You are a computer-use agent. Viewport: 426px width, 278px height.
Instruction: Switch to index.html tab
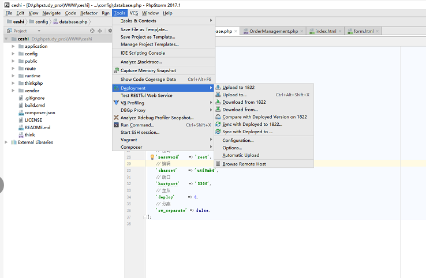326,31
